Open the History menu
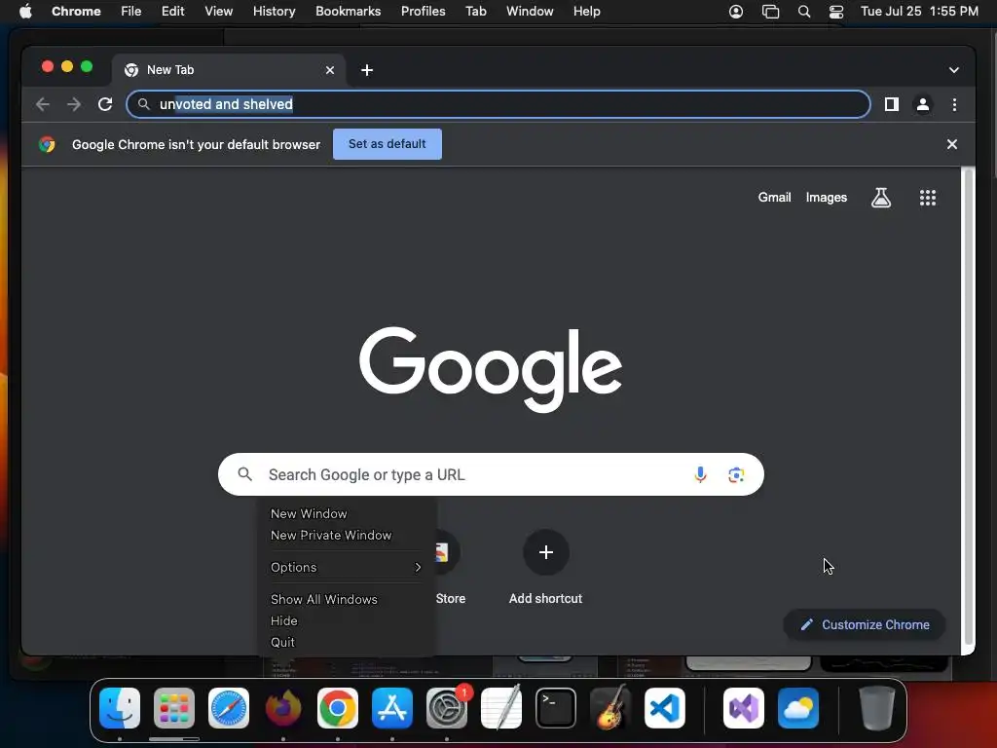997x748 pixels. click(274, 12)
